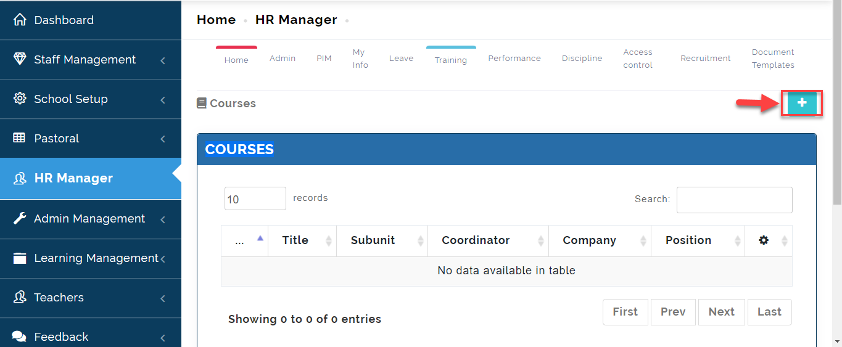Viewport: 842px width, 347px height.
Task: Open the My Info tab
Action: click(x=360, y=59)
